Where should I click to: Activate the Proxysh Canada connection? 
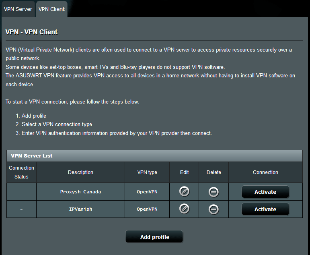coord(265,192)
